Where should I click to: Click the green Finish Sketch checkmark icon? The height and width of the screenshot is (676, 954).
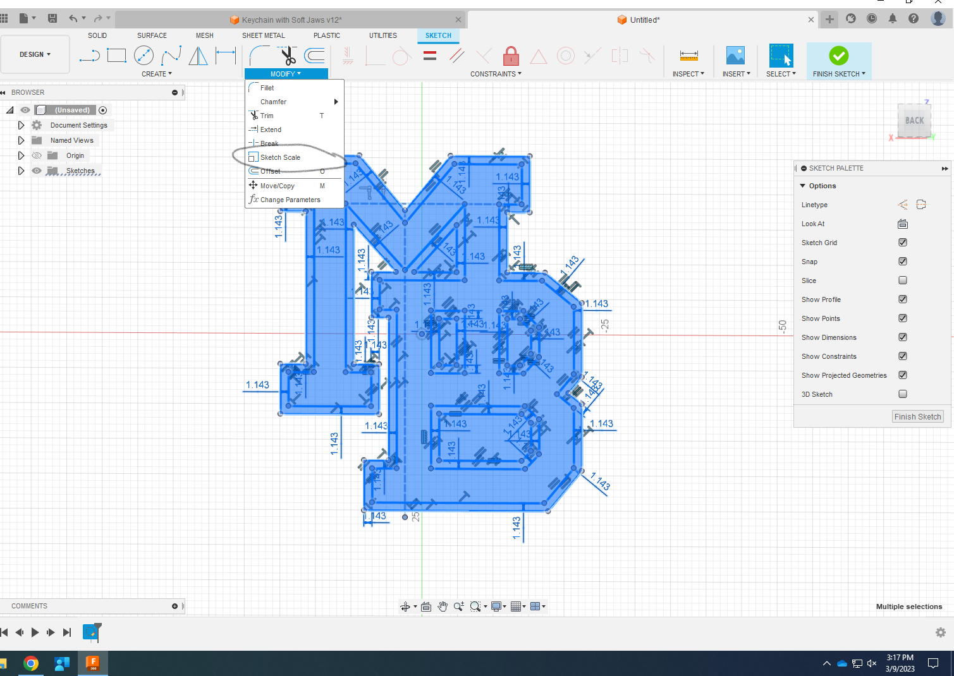839,57
